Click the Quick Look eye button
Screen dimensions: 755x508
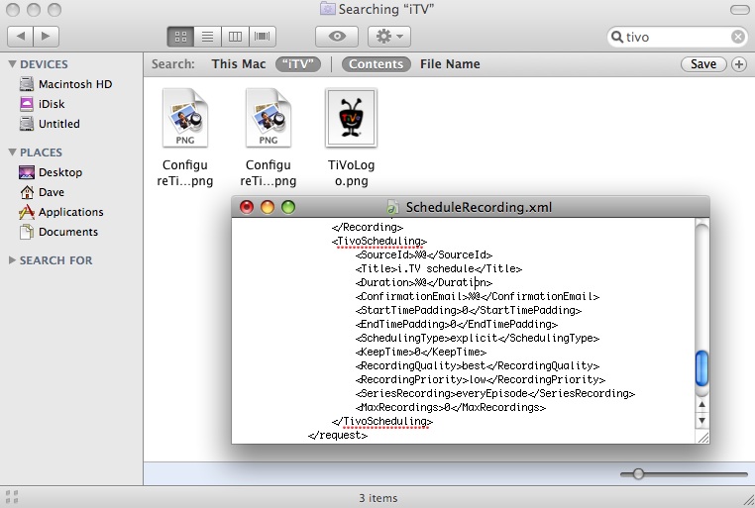[337, 37]
